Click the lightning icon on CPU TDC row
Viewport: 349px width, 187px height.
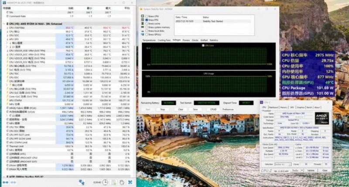pos(8,73)
